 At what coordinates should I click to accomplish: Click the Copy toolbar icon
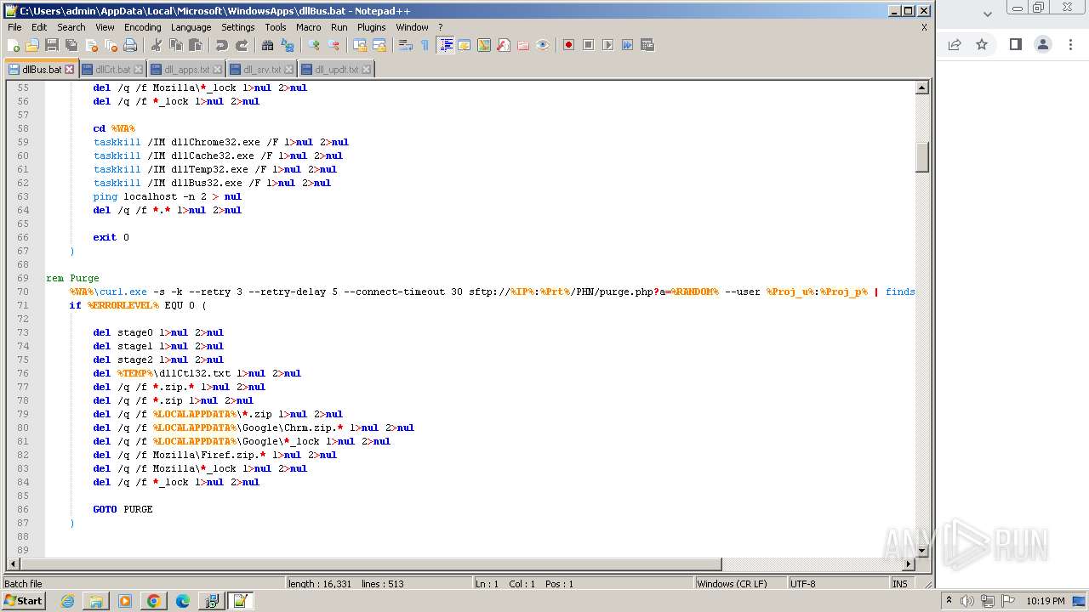(x=175, y=45)
